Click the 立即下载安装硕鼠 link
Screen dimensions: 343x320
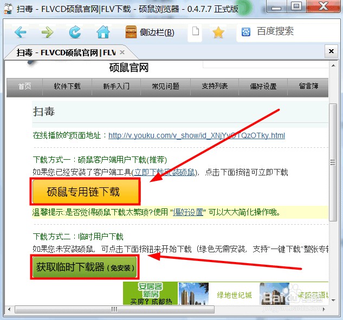164,172
